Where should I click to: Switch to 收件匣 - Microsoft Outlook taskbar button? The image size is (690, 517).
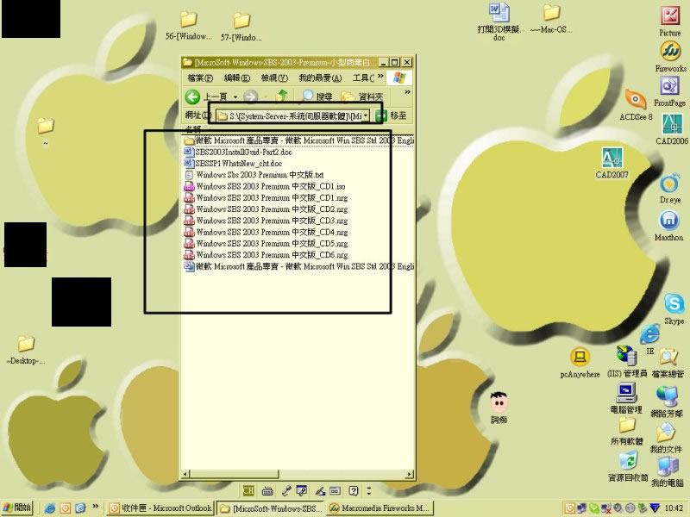[160, 508]
